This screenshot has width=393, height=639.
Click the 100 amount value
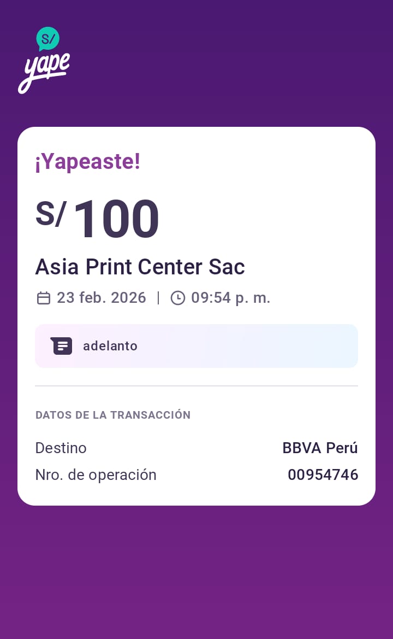[x=116, y=219]
